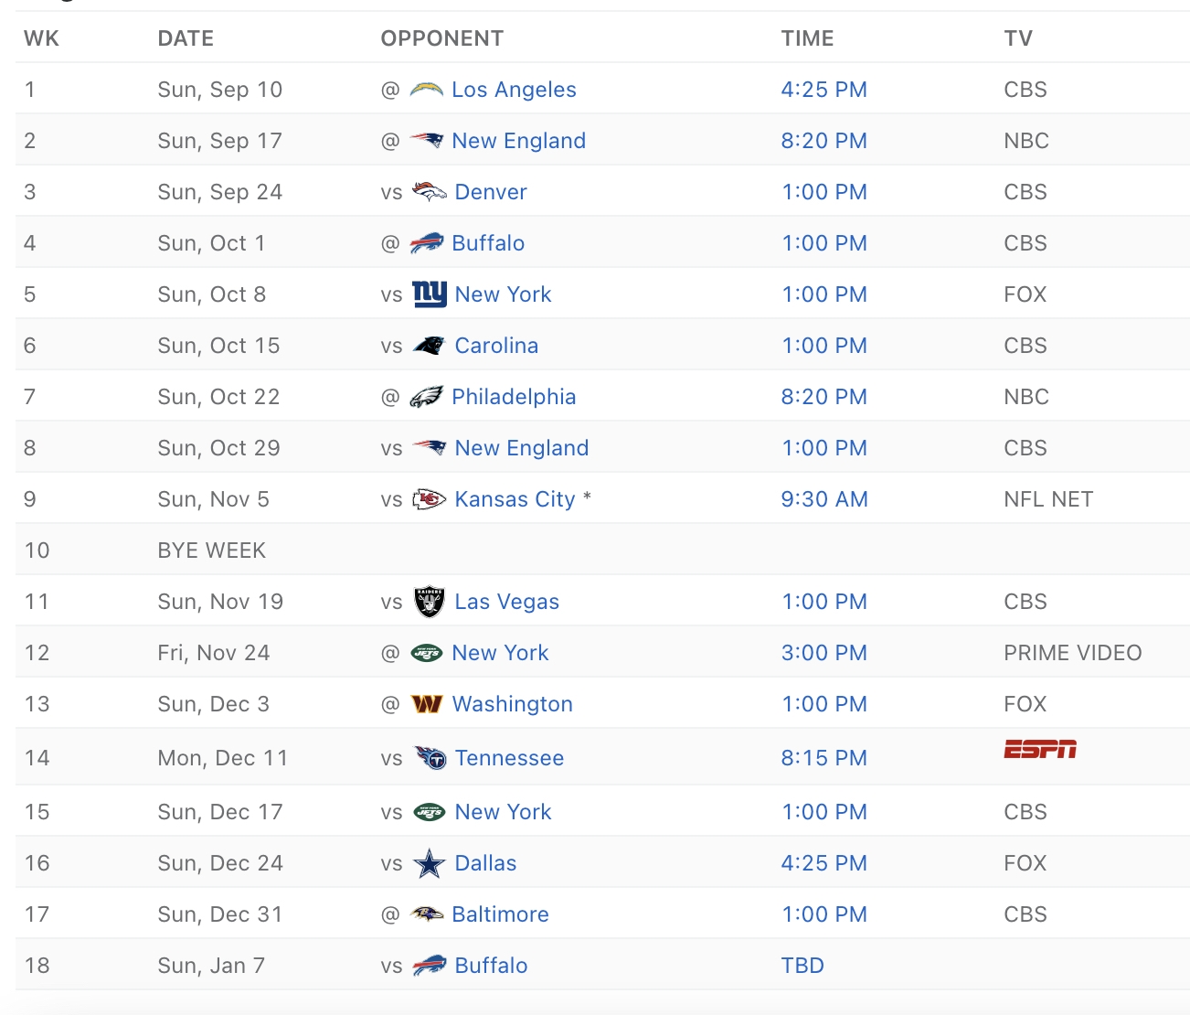Click the Carolina Panthers logo icon
Viewport: 1190px width, 1015px height.
[429, 346]
